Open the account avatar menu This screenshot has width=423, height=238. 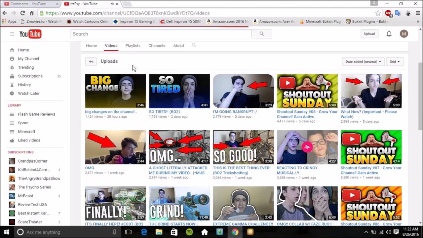coord(404,34)
